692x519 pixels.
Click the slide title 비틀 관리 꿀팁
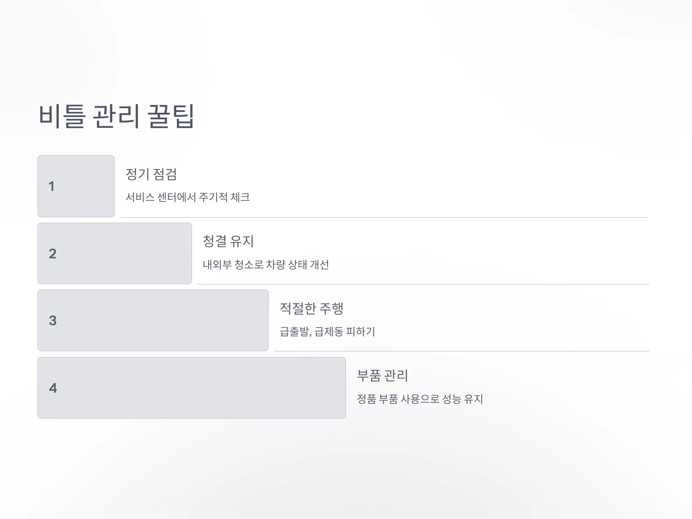point(116,116)
